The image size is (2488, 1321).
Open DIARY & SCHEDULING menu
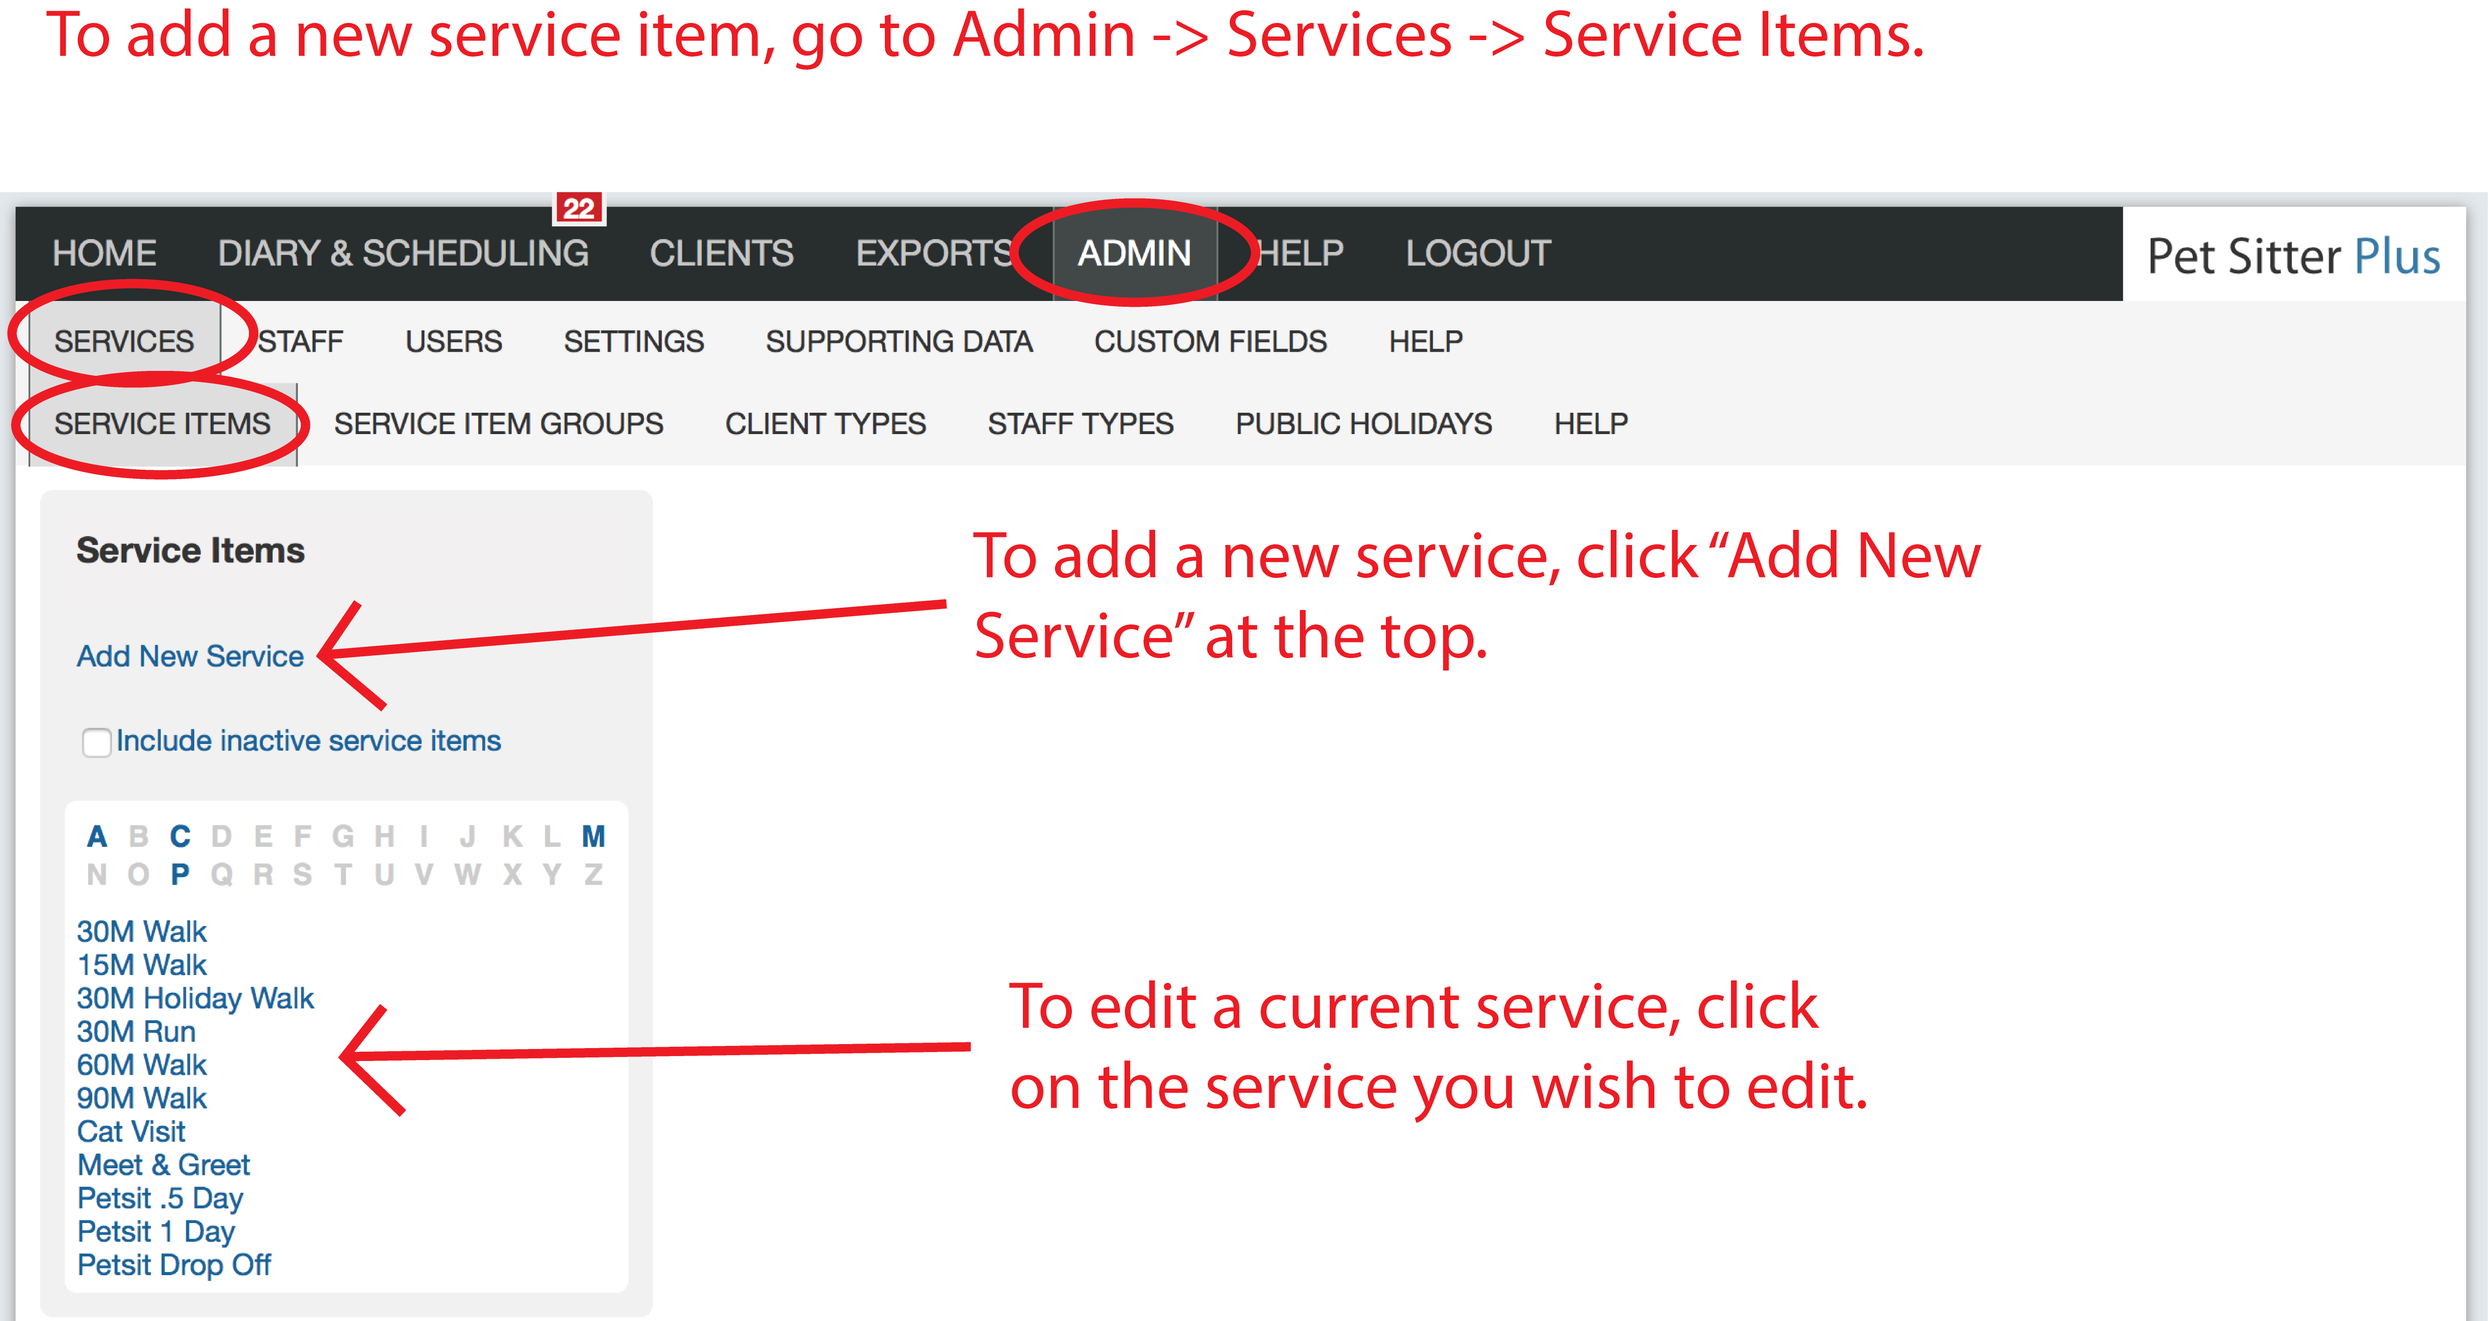coord(404,253)
